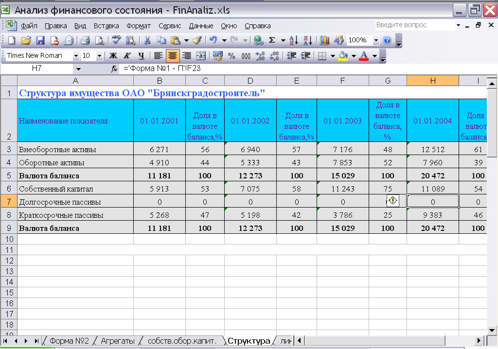Open the Правка menu
The image size is (498, 349).
click(x=55, y=26)
